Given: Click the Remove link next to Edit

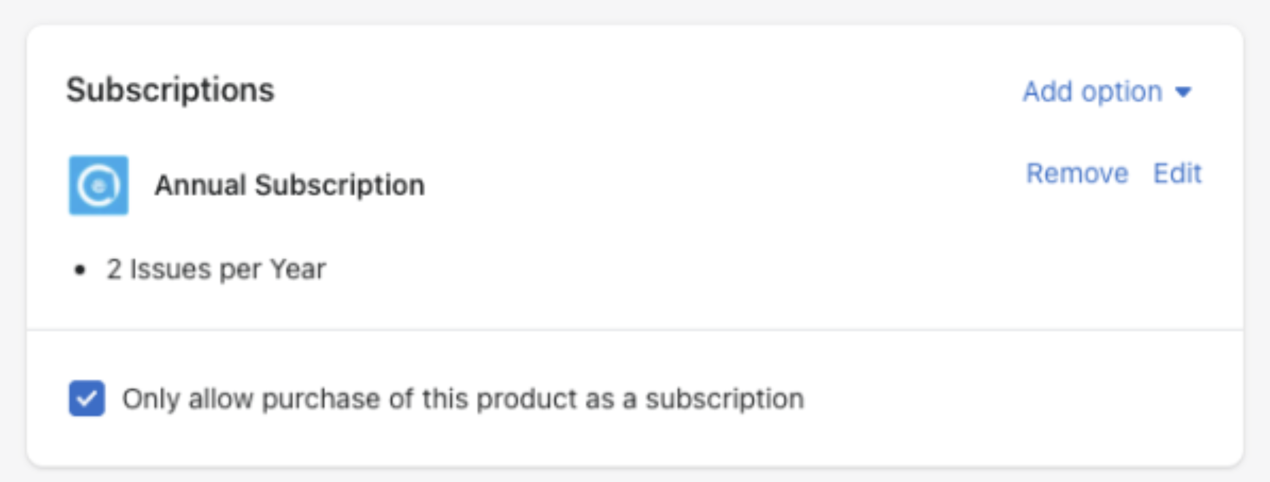Looking at the screenshot, I should click(1077, 173).
